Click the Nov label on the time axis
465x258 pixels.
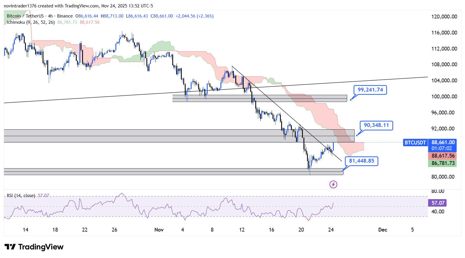click(x=159, y=230)
